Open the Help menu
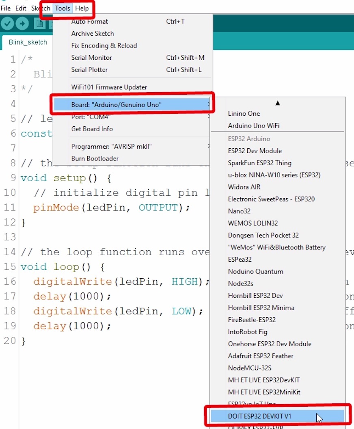This screenshot has height=429, width=354. (82, 8)
